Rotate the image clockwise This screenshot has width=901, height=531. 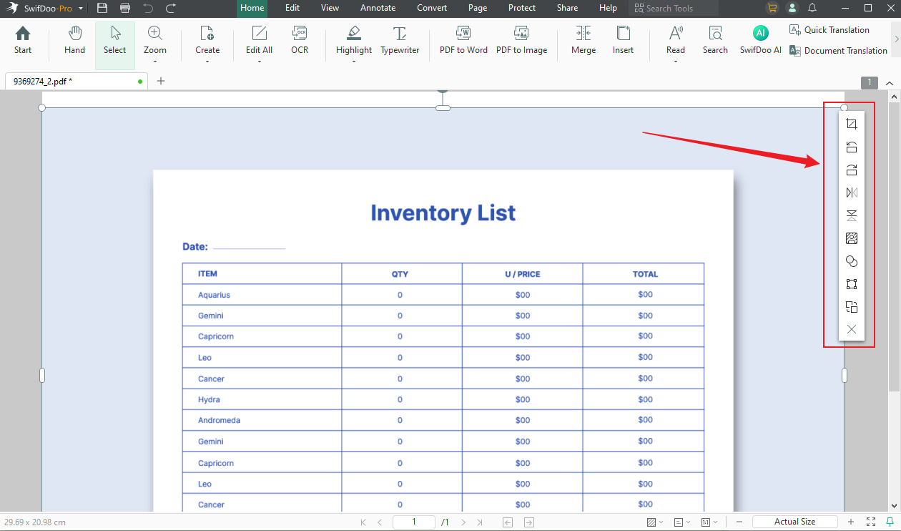(851, 170)
